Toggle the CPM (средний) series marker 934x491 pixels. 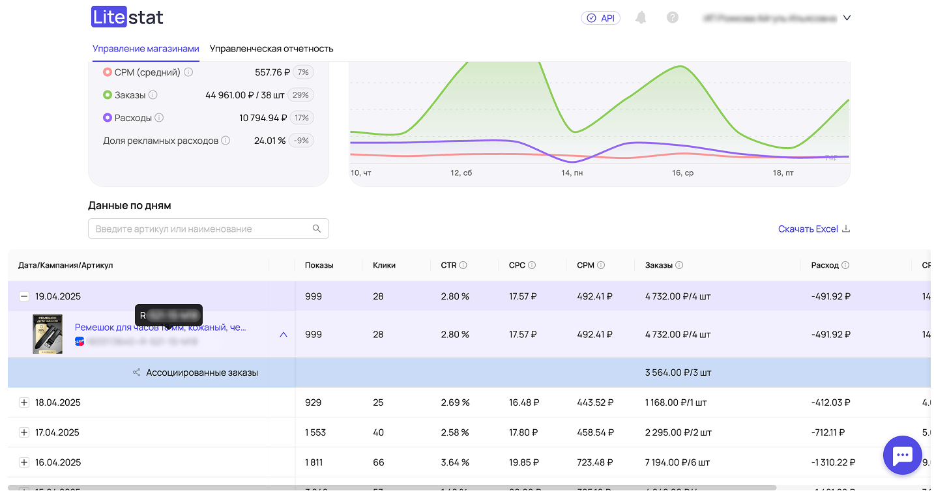coord(108,72)
